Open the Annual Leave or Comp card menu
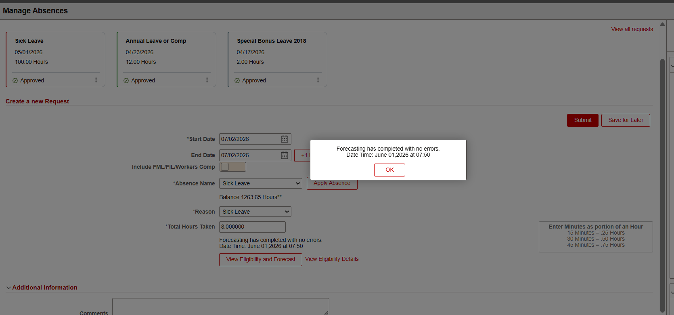The width and height of the screenshot is (674, 315). pos(207,80)
